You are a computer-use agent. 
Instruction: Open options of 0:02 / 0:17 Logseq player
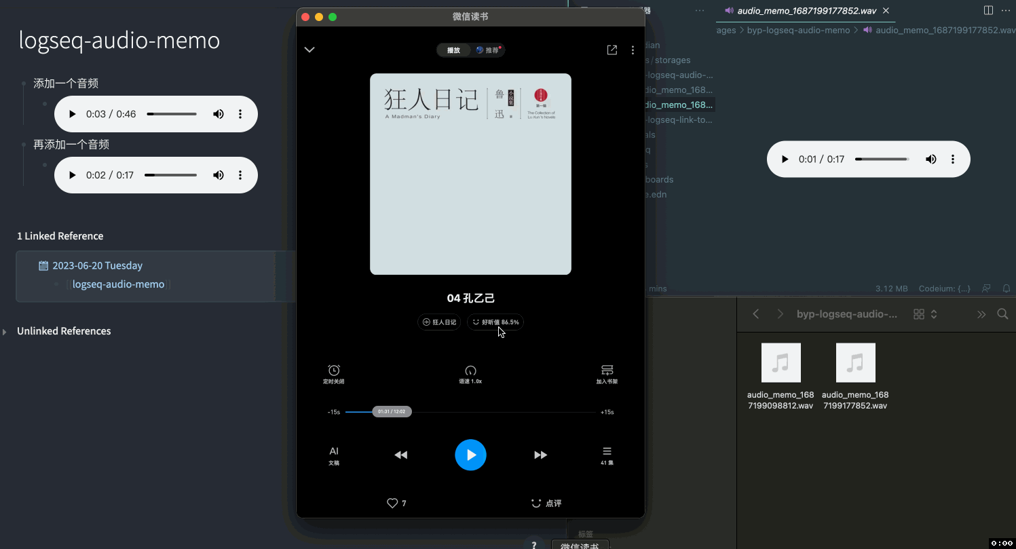pos(240,175)
